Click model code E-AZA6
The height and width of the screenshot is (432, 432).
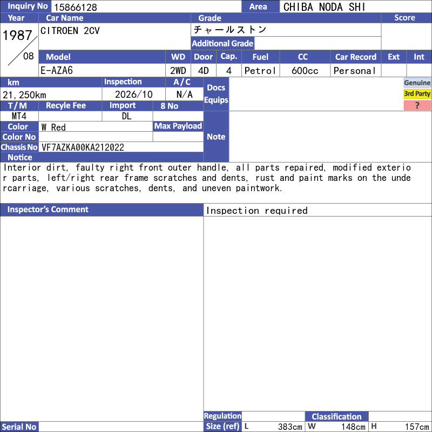(57, 71)
